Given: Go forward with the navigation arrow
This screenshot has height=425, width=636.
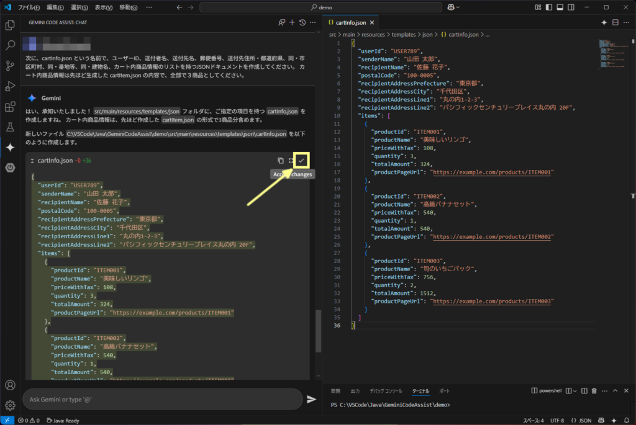Looking at the screenshot, I should coord(191,7).
